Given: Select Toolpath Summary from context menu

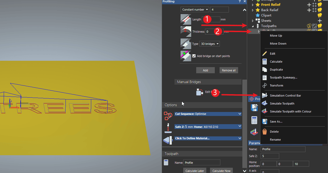Looking at the screenshot, I should coord(283,77).
